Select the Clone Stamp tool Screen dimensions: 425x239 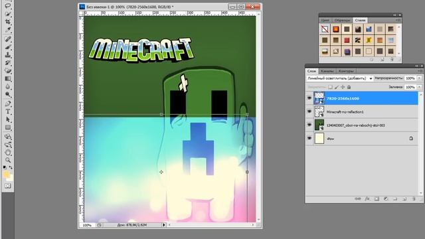[x=8, y=55]
